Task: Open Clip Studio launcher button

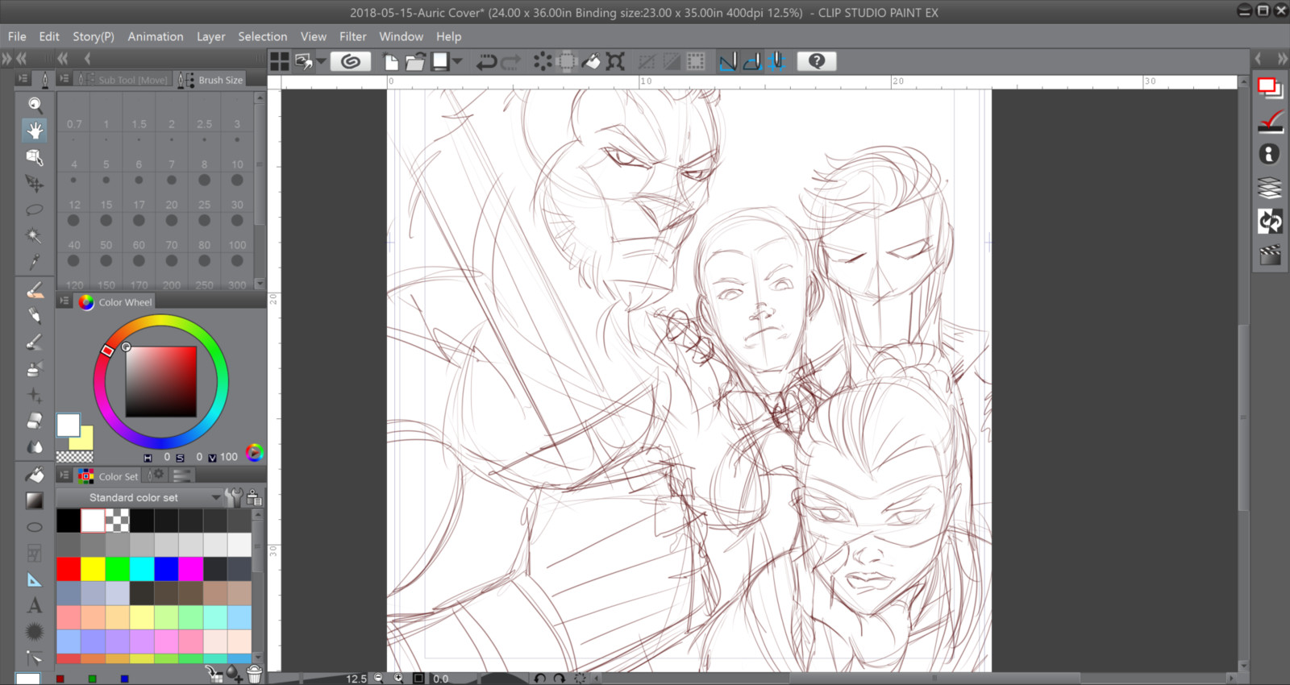Action: click(x=351, y=61)
